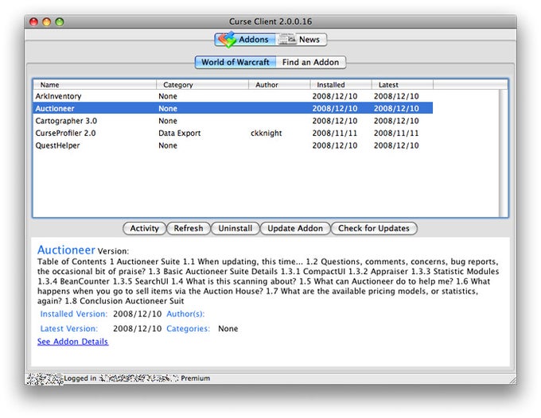This screenshot has height=418, width=541.
Task: Select the CurseProfiler 2.0 addon
Action: pos(233,133)
